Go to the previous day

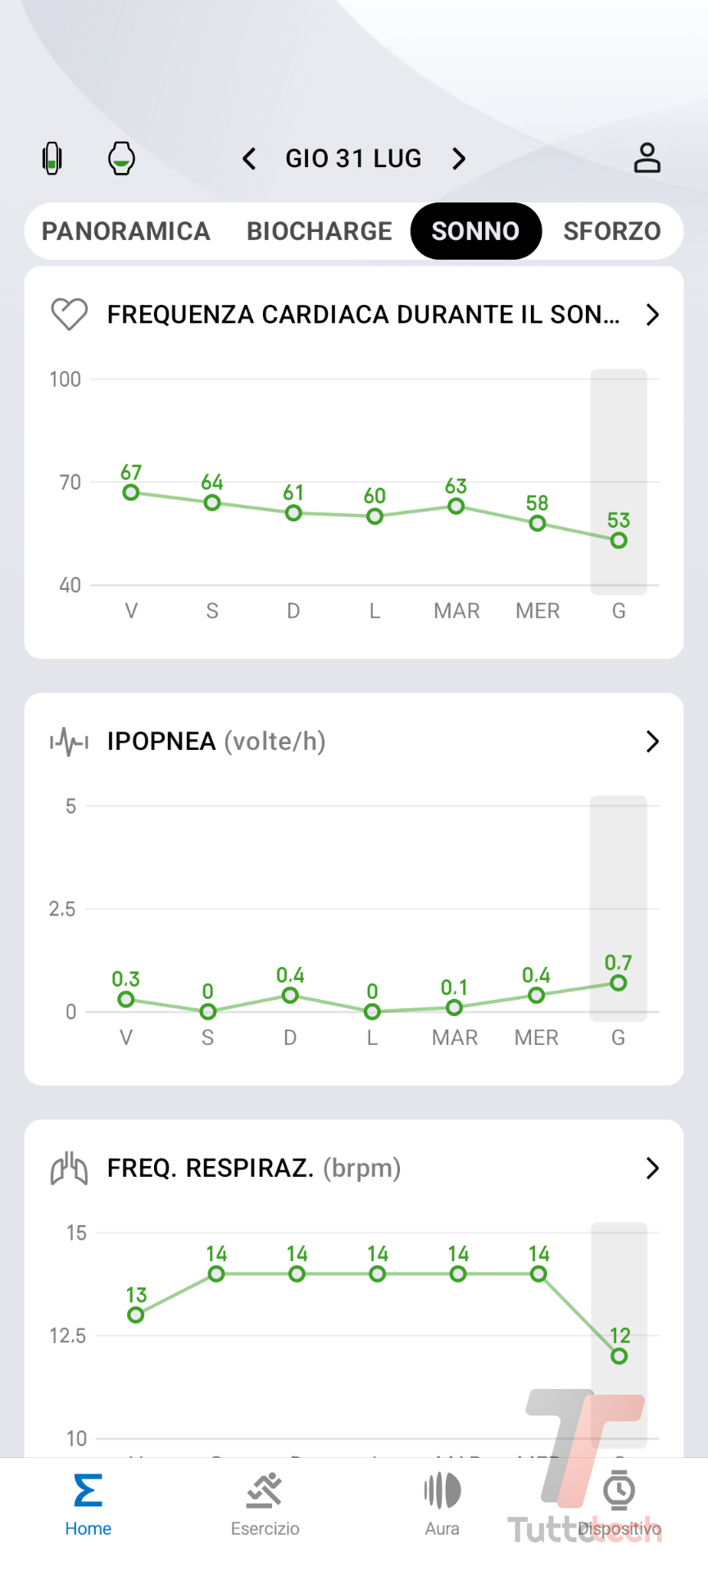point(250,158)
